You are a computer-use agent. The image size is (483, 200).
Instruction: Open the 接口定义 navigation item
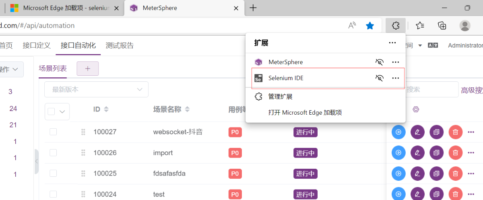(37, 45)
